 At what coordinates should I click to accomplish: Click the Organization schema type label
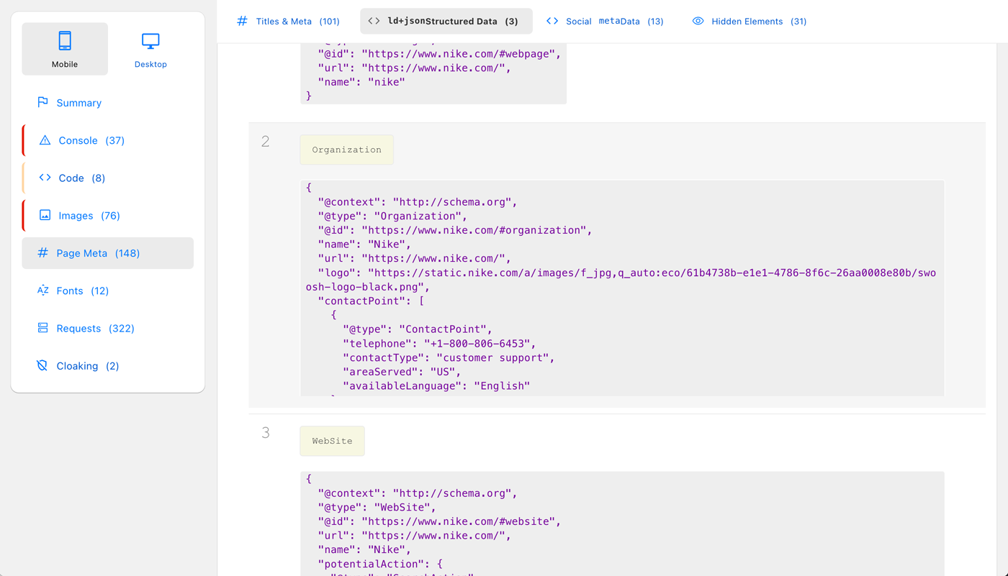(347, 150)
